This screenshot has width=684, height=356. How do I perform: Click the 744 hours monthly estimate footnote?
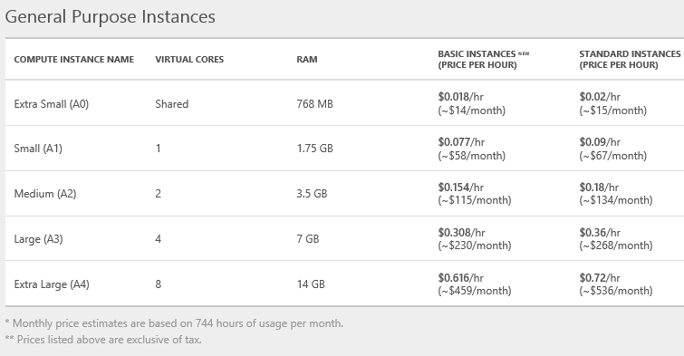[174, 323]
